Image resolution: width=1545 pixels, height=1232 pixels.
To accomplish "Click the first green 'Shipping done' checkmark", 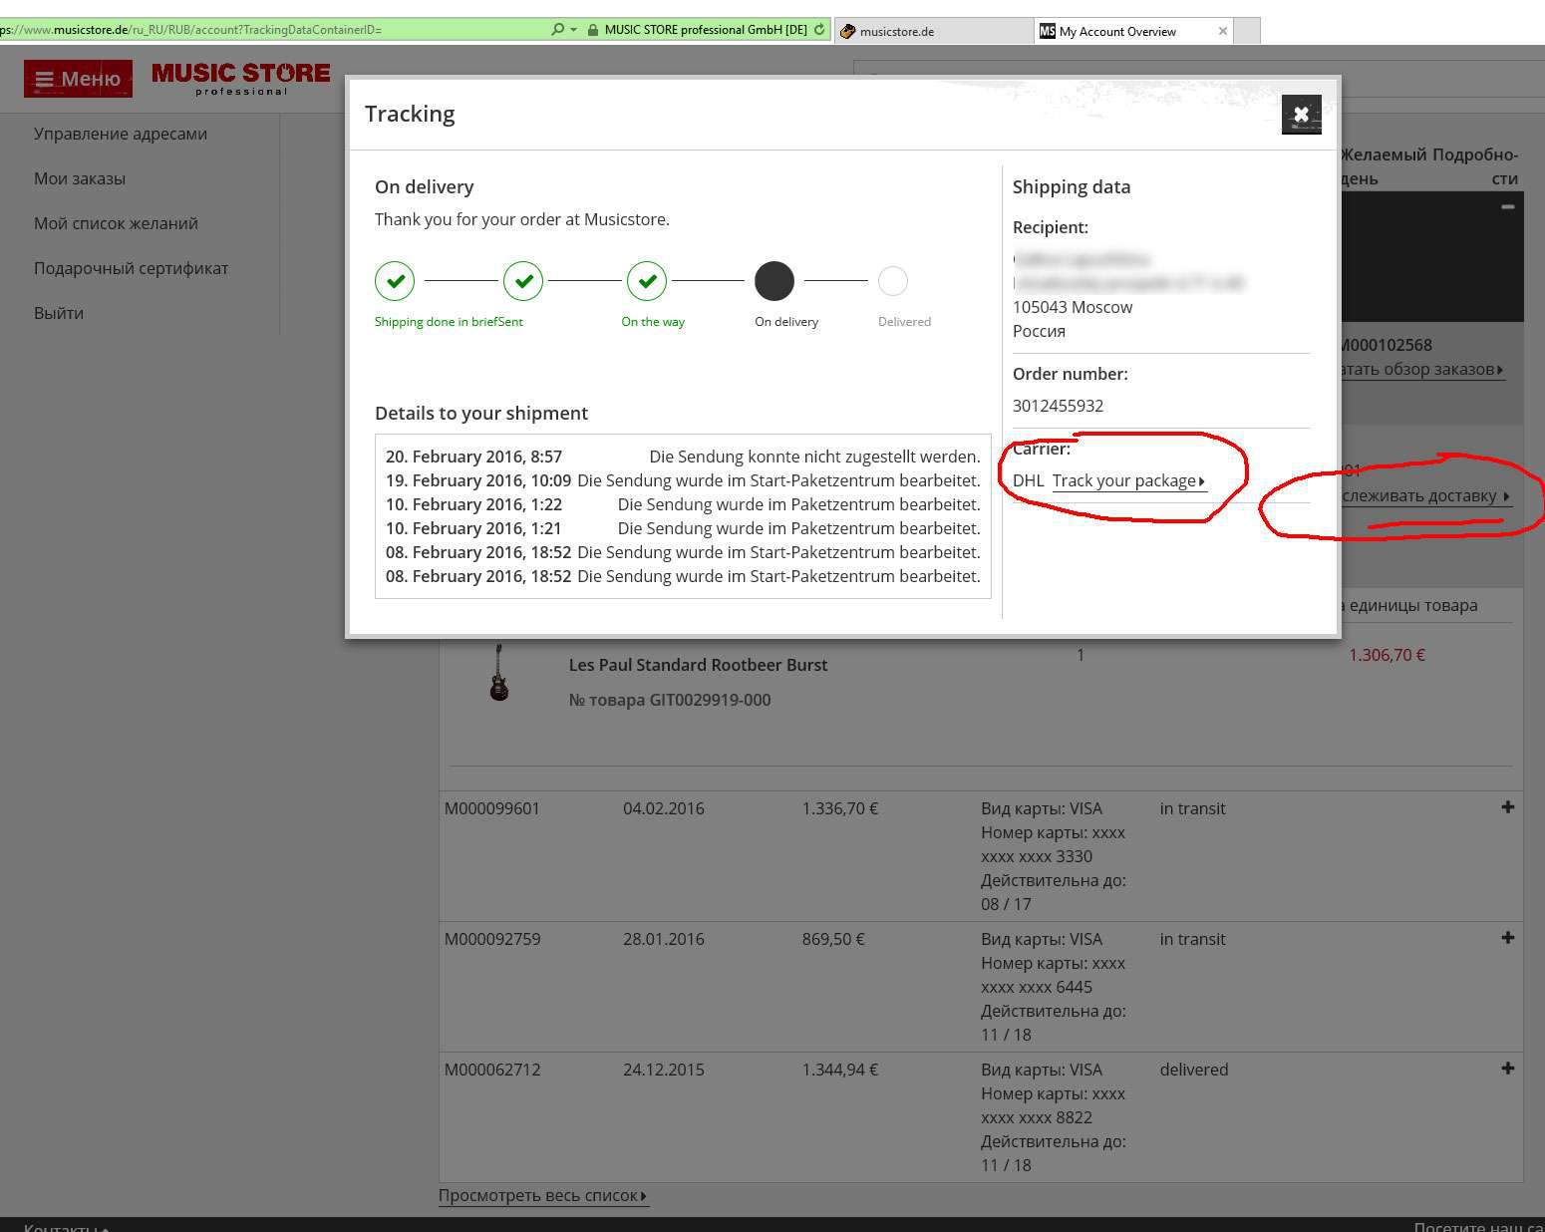I will point(395,281).
